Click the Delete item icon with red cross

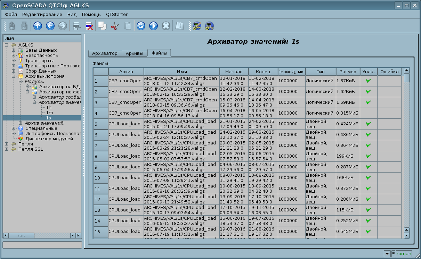point(89,26)
